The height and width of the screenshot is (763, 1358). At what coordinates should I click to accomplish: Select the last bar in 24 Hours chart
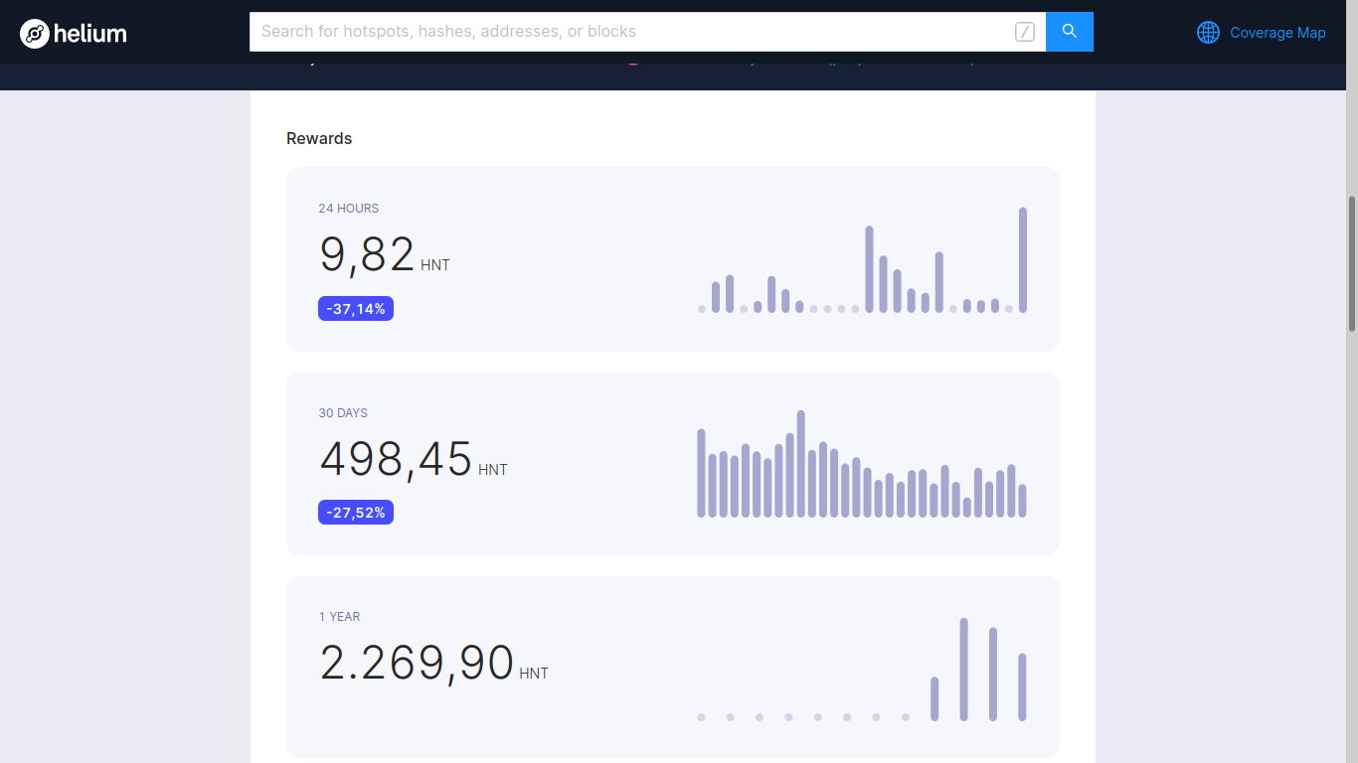pyautogui.click(x=1023, y=260)
